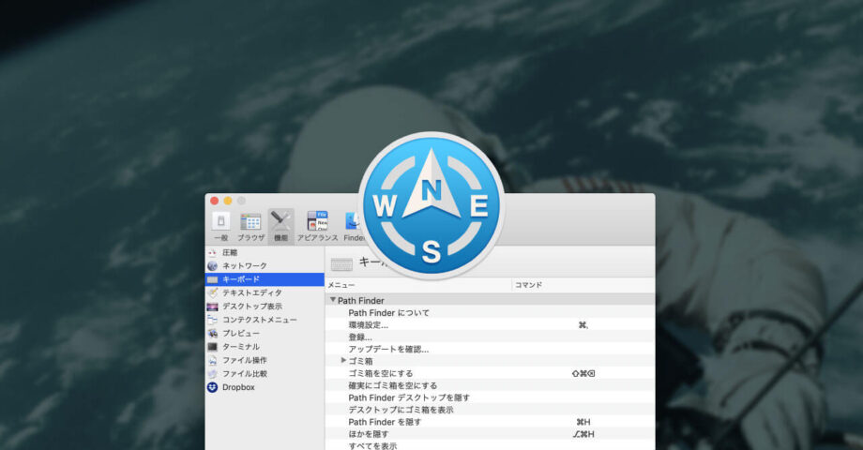Click the Finder toolbar icon
Image resolution: width=863 pixels, height=450 pixels.
tap(353, 225)
